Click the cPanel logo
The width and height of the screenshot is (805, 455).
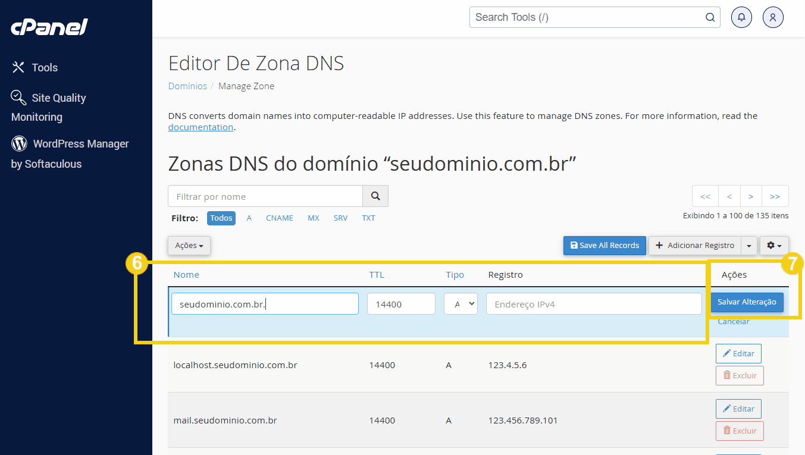point(49,27)
